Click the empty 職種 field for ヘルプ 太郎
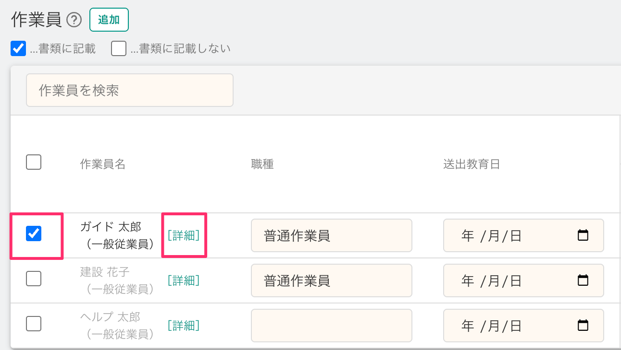Screen dimensions: 621x350 pyautogui.click(x=331, y=326)
